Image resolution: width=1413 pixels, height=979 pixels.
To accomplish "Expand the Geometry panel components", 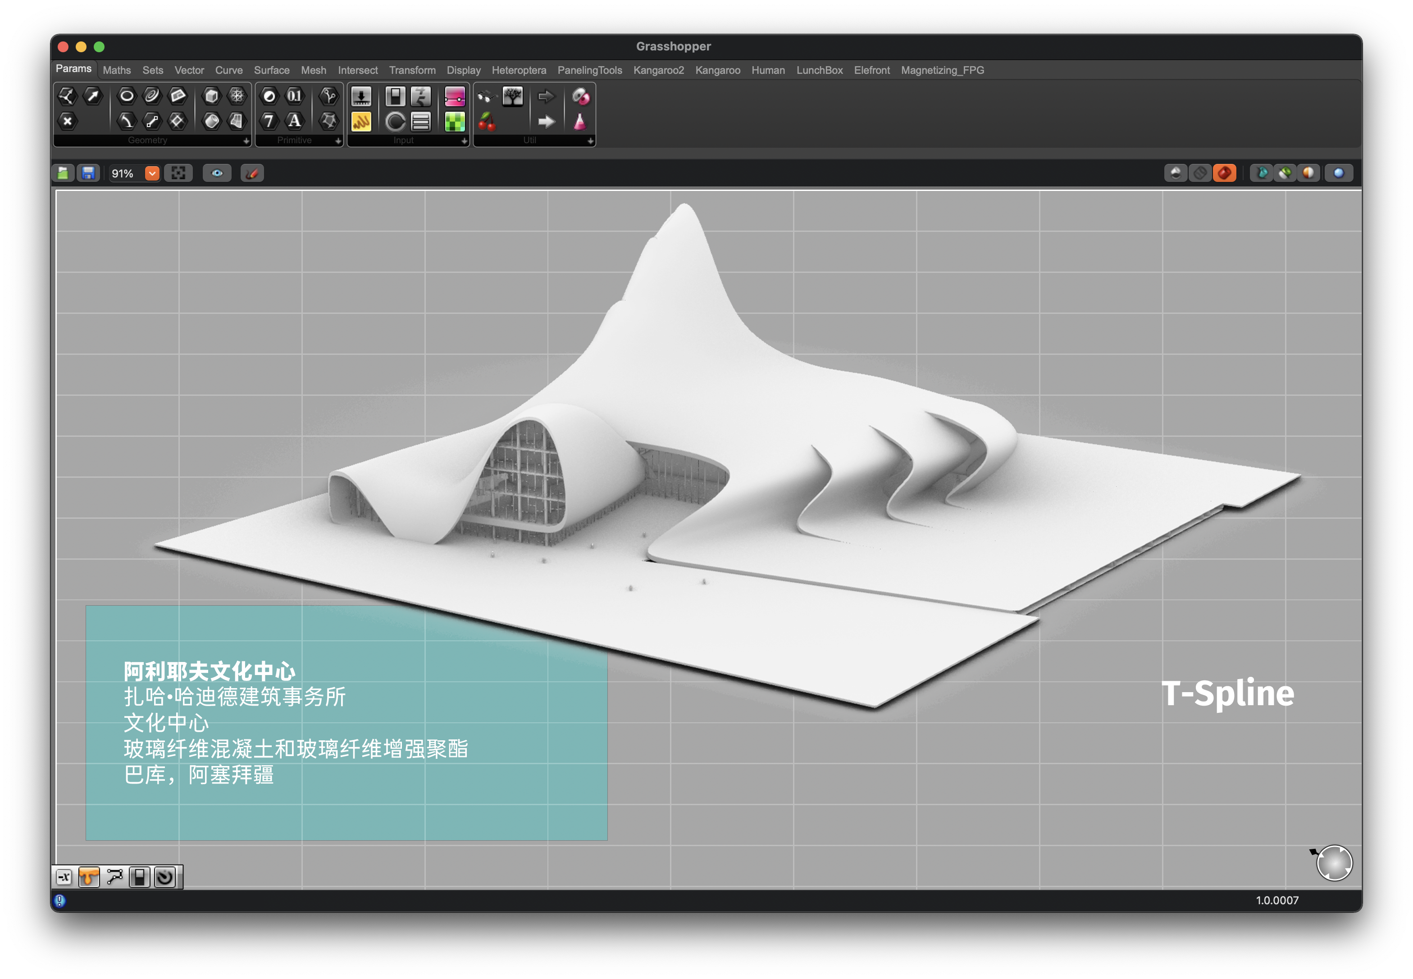I will [246, 141].
